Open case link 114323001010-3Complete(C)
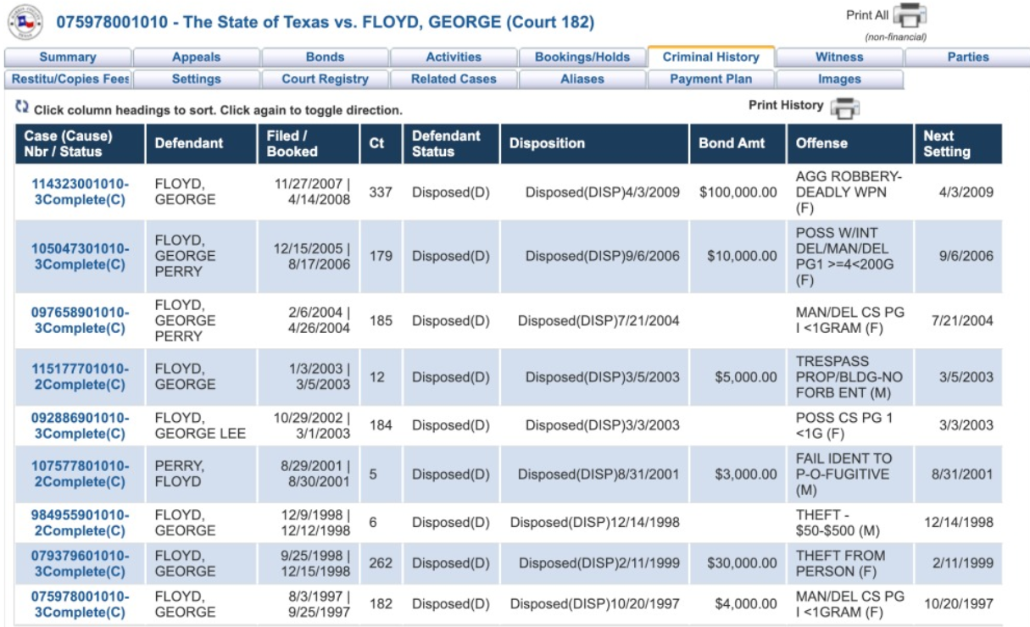This screenshot has width=1030, height=627. coord(81,192)
